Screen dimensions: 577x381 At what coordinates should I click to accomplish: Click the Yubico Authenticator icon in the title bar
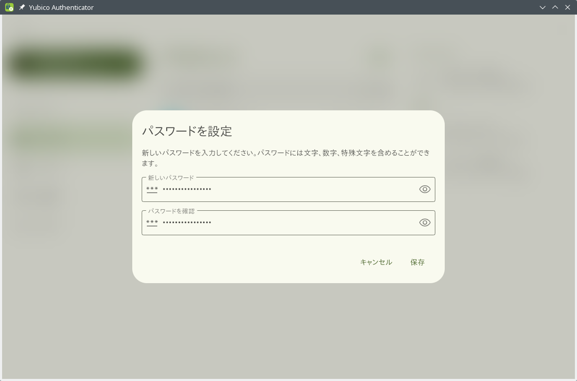point(9,7)
